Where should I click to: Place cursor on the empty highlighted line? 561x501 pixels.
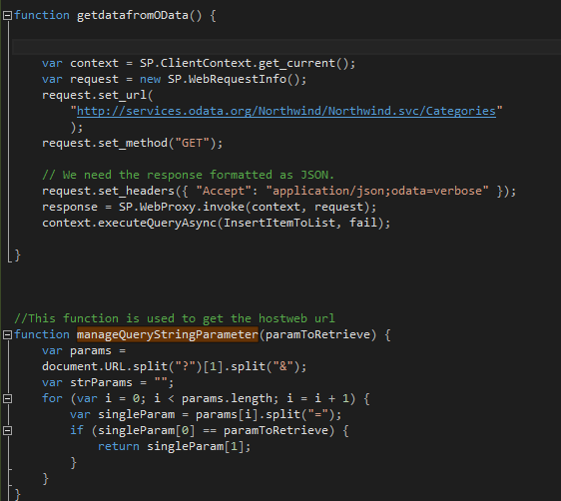[x=286, y=47]
